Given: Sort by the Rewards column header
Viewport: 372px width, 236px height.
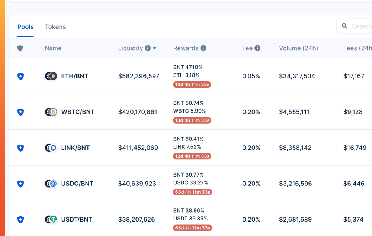Looking at the screenshot, I should pyautogui.click(x=186, y=48).
